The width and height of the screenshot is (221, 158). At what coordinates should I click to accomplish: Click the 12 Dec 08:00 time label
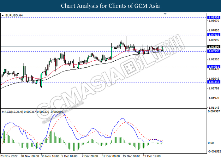coord(111,156)
